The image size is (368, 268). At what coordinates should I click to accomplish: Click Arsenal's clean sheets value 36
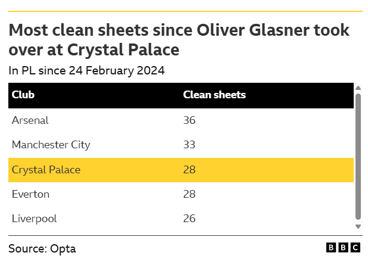189,120
